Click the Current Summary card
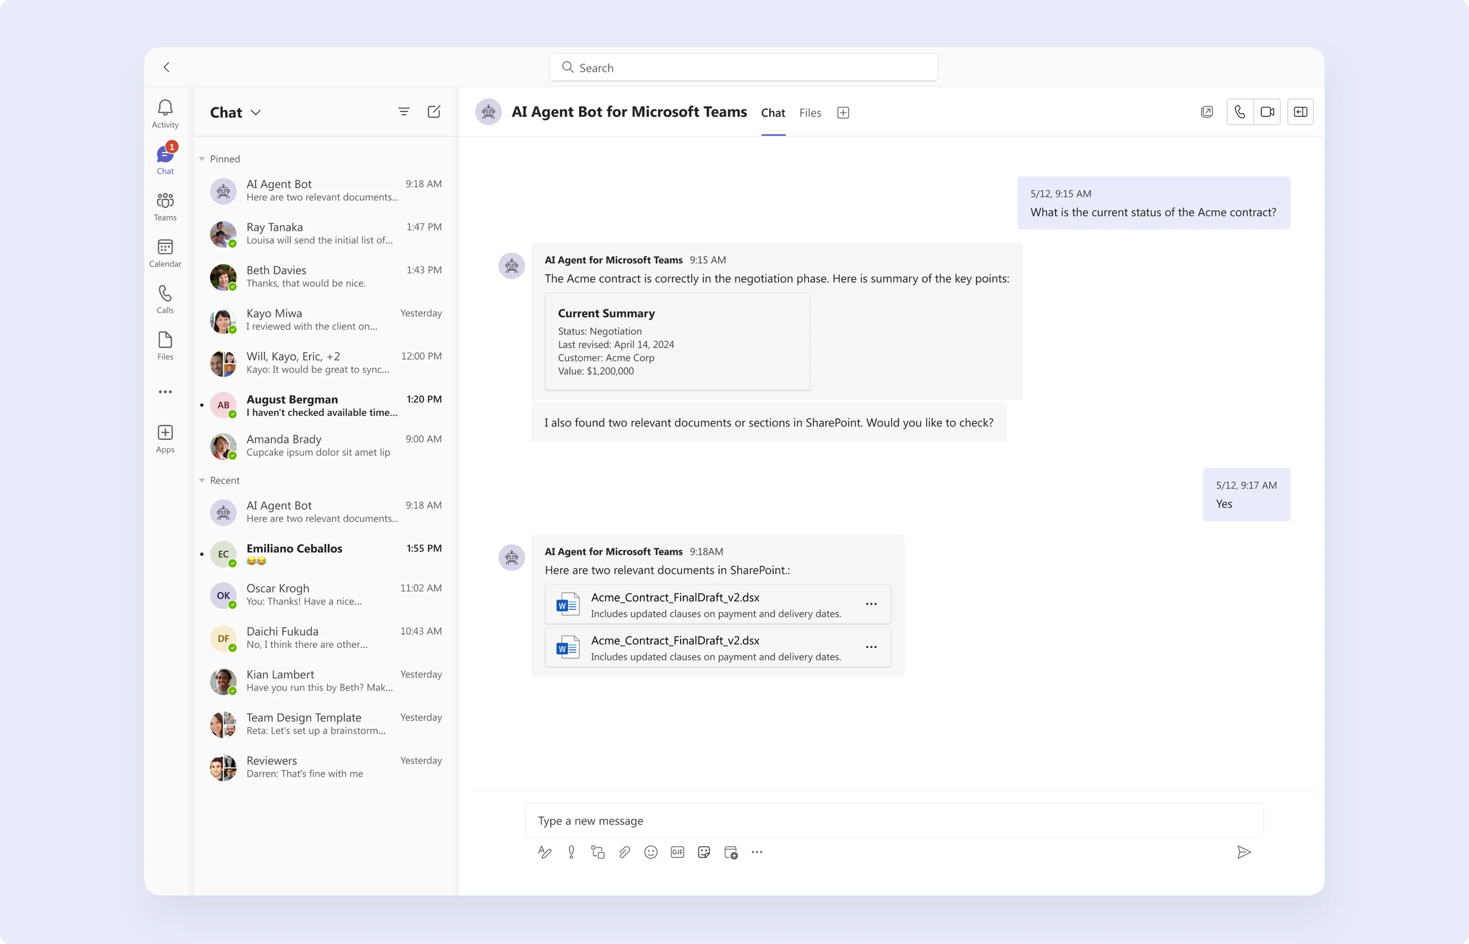 [678, 341]
